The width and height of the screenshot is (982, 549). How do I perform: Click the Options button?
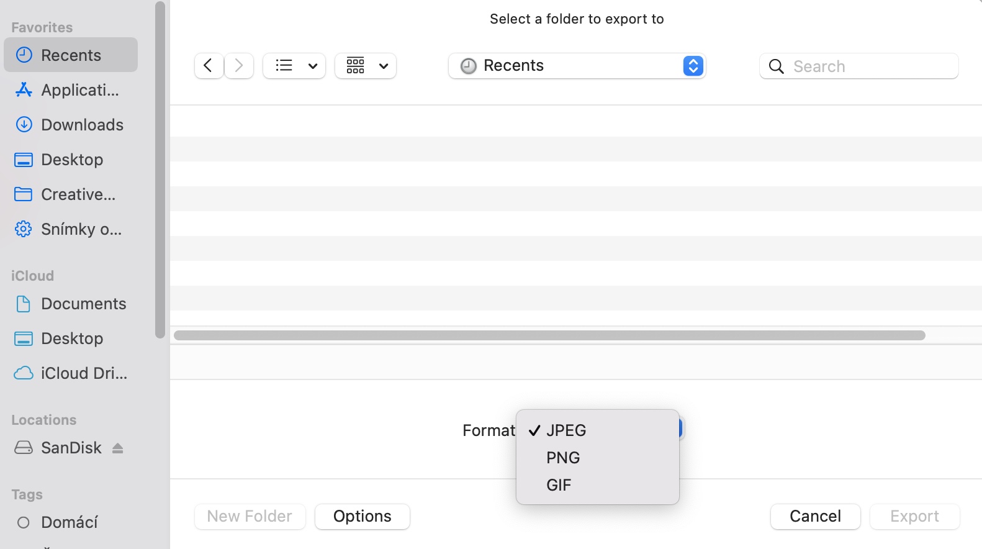363,516
